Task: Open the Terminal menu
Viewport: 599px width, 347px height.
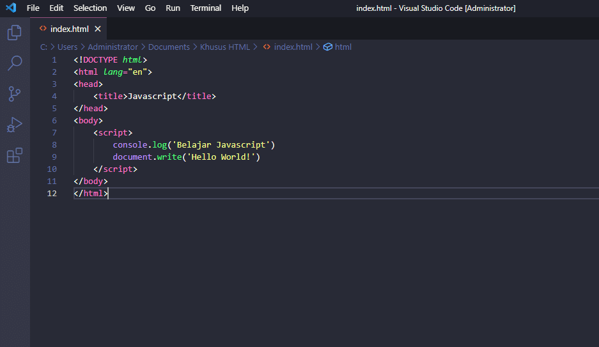Action: pyautogui.click(x=206, y=8)
